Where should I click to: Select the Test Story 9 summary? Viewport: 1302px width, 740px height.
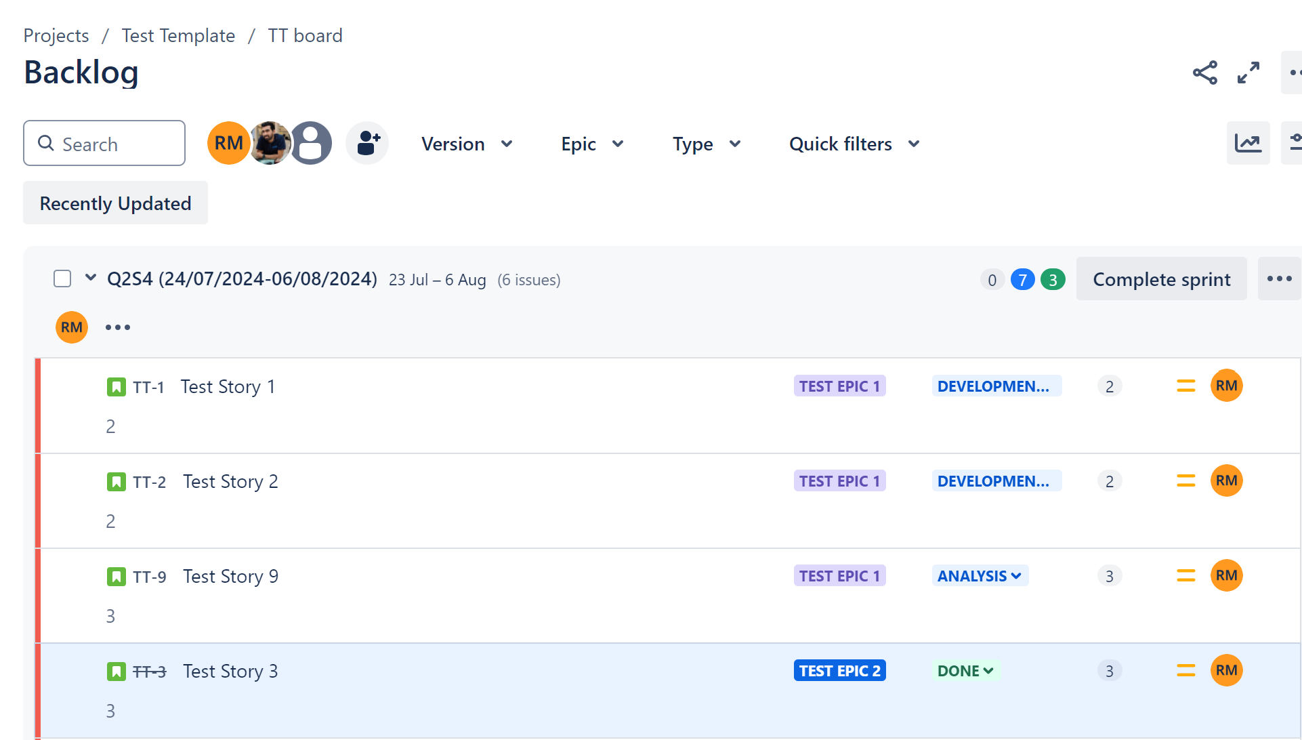(x=231, y=576)
